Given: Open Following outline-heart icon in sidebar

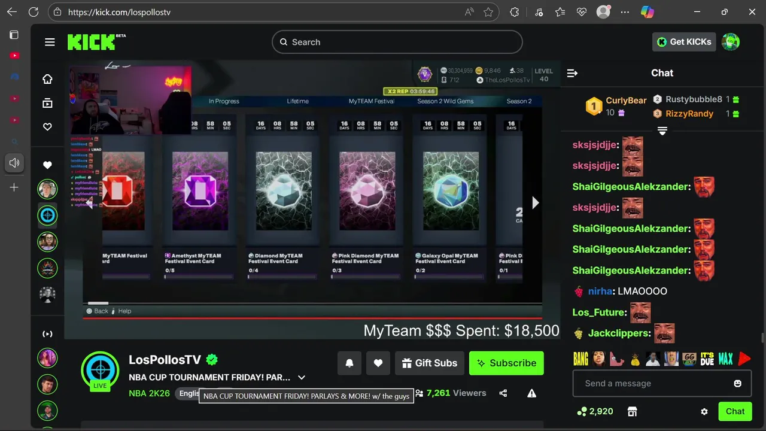Looking at the screenshot, I should [x=47, y=127].
